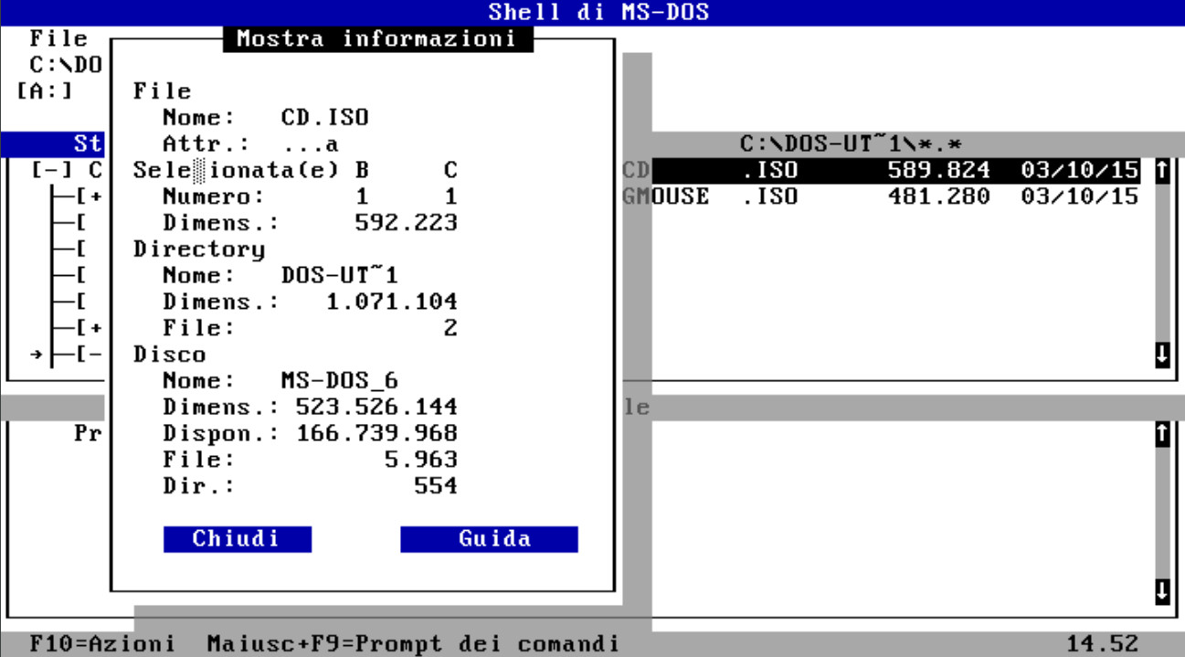Click the Mostra informazioni dialog title
This screenshot has height=657, width=1185.
(376, 39)
